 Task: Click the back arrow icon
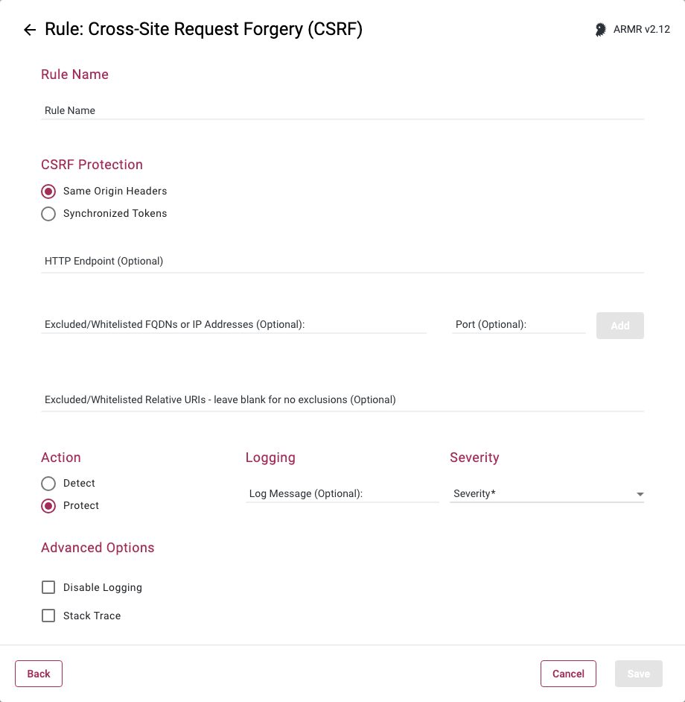30,30
